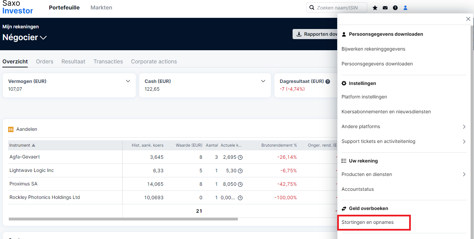
Task: Open the help question mark icon
Action: coord(395,8)
